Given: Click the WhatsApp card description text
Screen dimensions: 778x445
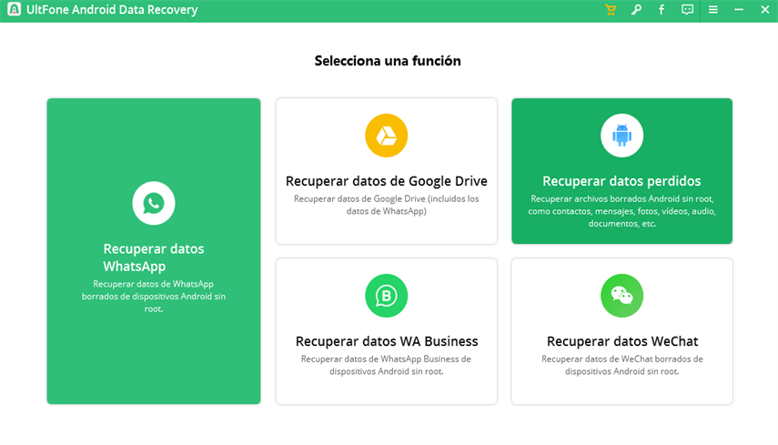Looking at the screenshot, I should [x=153, y=296].
